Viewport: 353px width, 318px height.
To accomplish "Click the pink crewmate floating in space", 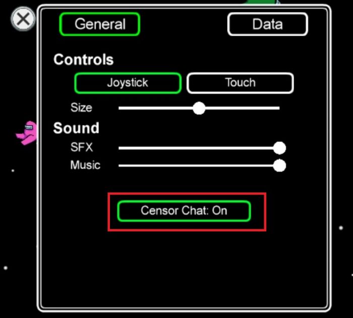I will point(27,133).
